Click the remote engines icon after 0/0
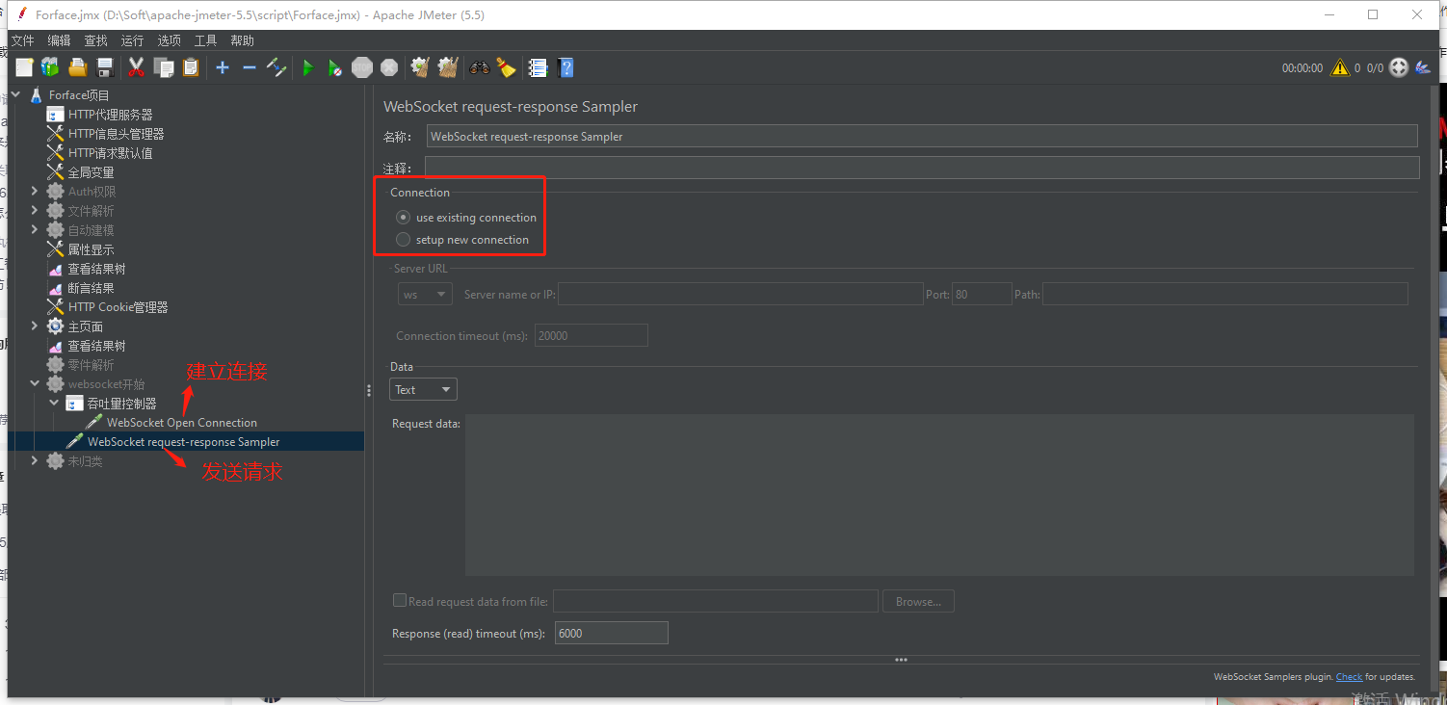Image resolution: width=1447 pixels, height=705 pixels. point(1399,67)
